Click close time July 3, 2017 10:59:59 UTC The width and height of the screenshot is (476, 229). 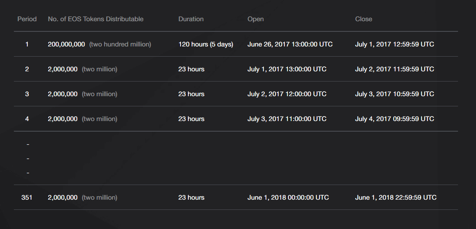[x=395, y=94]
